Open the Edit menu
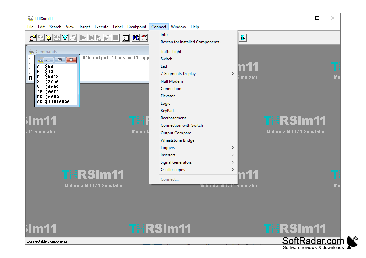 click(41, 27)
